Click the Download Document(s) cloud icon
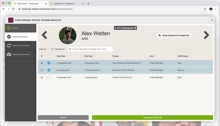220x126 pixels. click(9, 54)
